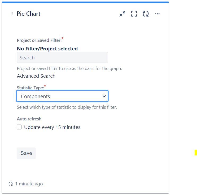Minimize the Pie Chart gadget

click(122, 14)
